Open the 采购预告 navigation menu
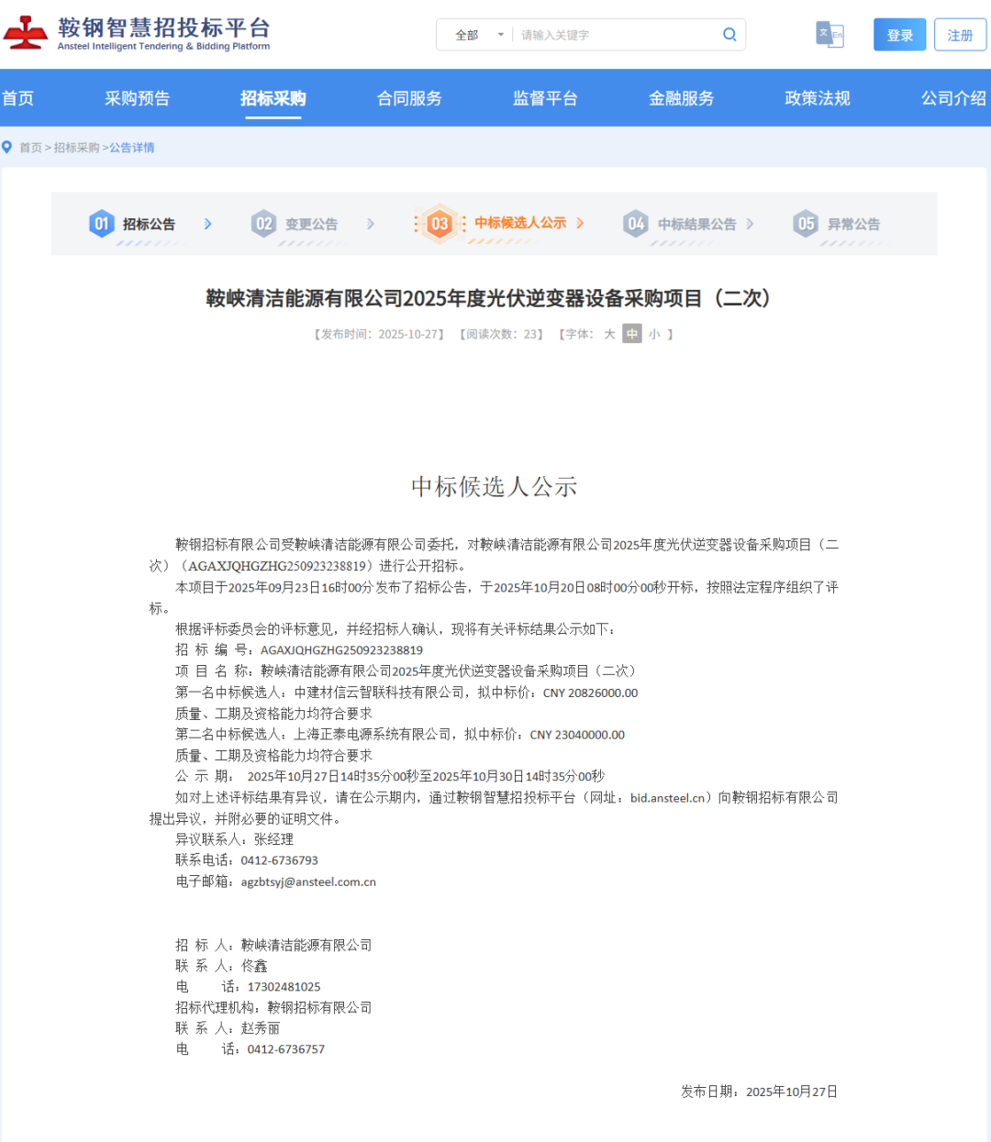The height and width of the screenshot is (1142, 991). coord(137,98)
